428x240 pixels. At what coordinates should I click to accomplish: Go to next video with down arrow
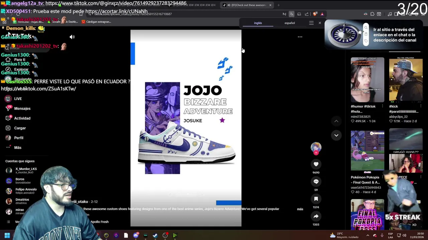(x=336, y=135)
